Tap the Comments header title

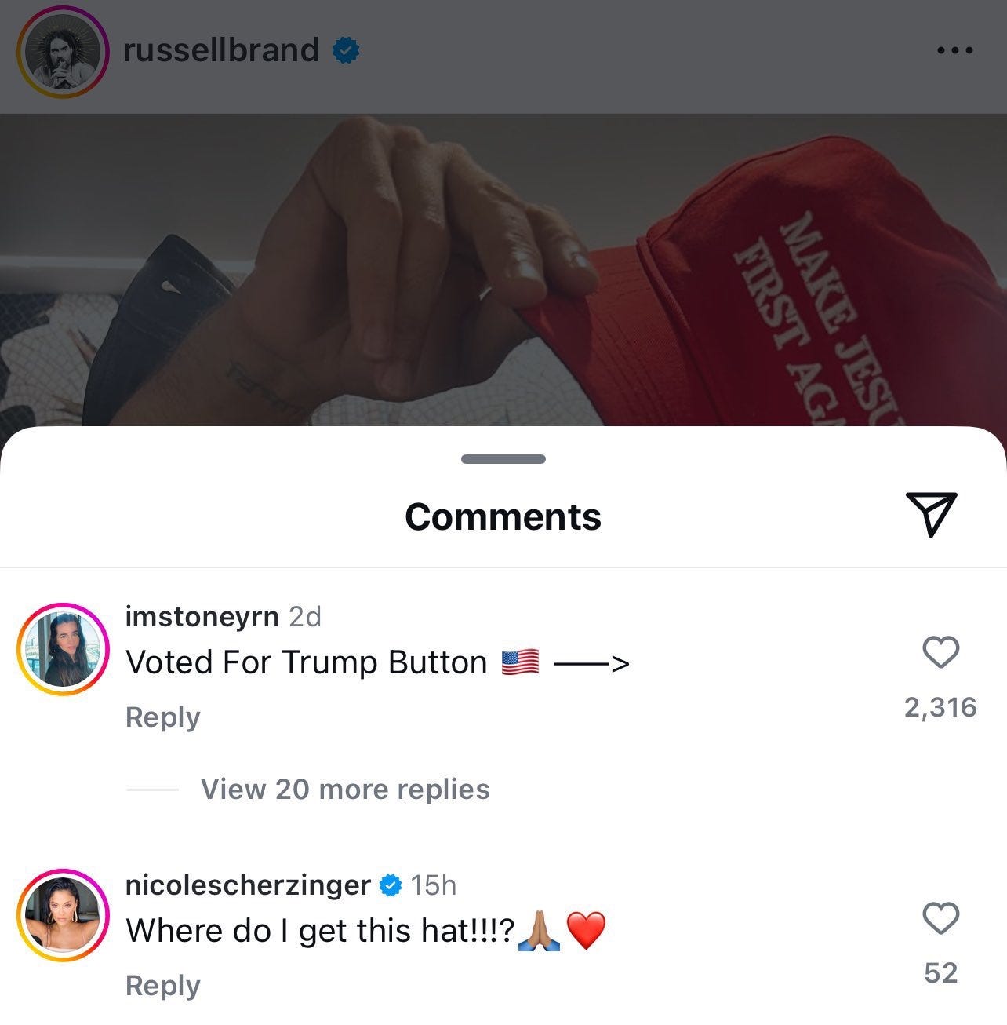tap(503, 516)
